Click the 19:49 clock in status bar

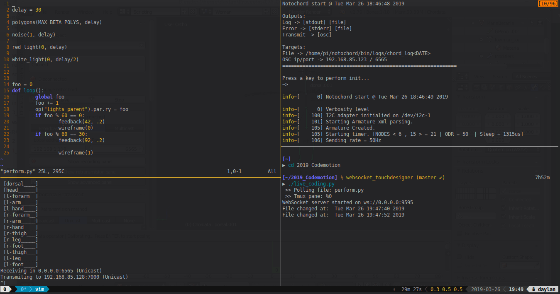(x=516, y=289)
